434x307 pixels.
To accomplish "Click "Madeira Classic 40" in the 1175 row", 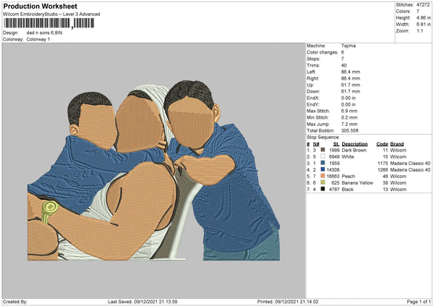I will pyautogui.click(x=410, y=163).
